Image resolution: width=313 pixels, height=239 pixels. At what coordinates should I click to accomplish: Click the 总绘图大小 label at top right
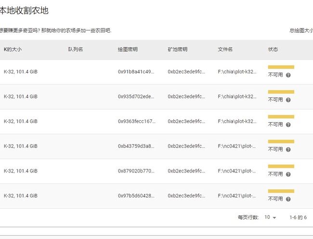301,30
